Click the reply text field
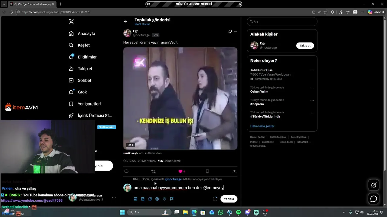The width and height of the screenshot is (387, 217). point(185,188)
